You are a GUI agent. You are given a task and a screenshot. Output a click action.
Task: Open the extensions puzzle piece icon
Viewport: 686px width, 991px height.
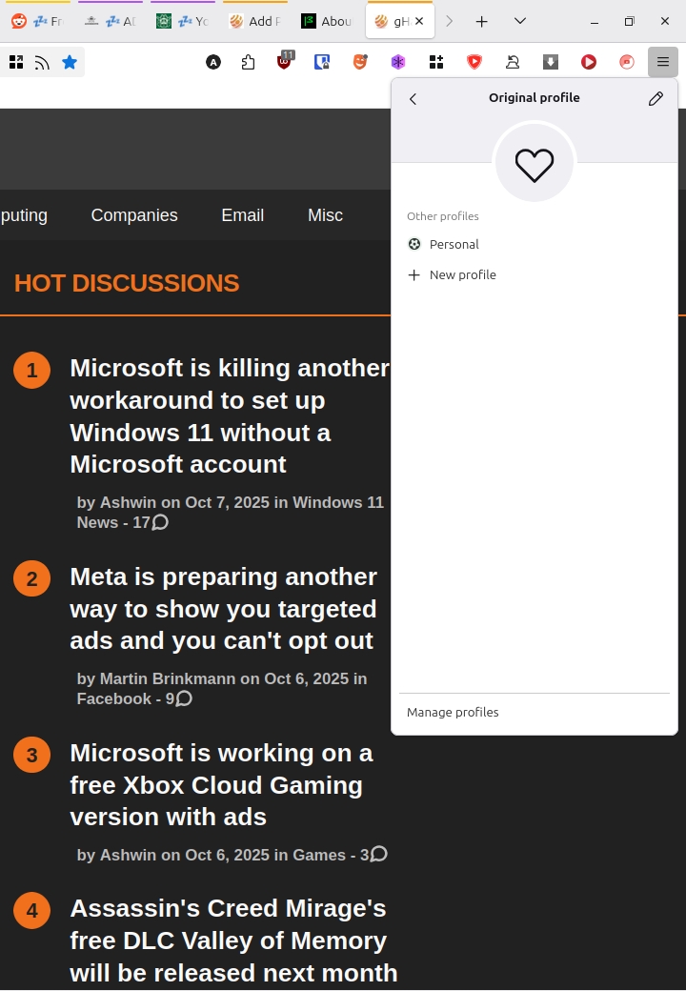tap(248, 63)
